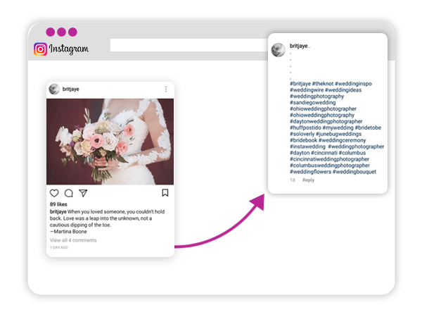This screenshot has width=422, height=317.
Task: Open the #bridebook hashtag
Action: (x=303, y=140)
